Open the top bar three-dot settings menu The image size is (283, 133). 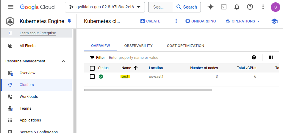point(263,7)
